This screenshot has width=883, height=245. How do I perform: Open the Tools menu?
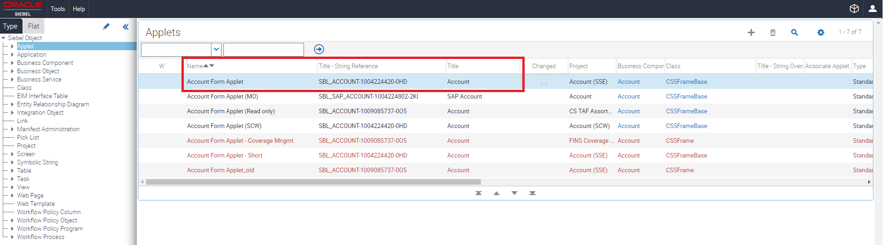point(58,9)
